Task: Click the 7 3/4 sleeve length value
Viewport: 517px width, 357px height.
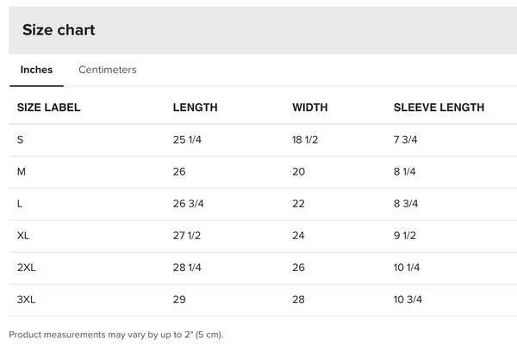Action: click(406, 139)
